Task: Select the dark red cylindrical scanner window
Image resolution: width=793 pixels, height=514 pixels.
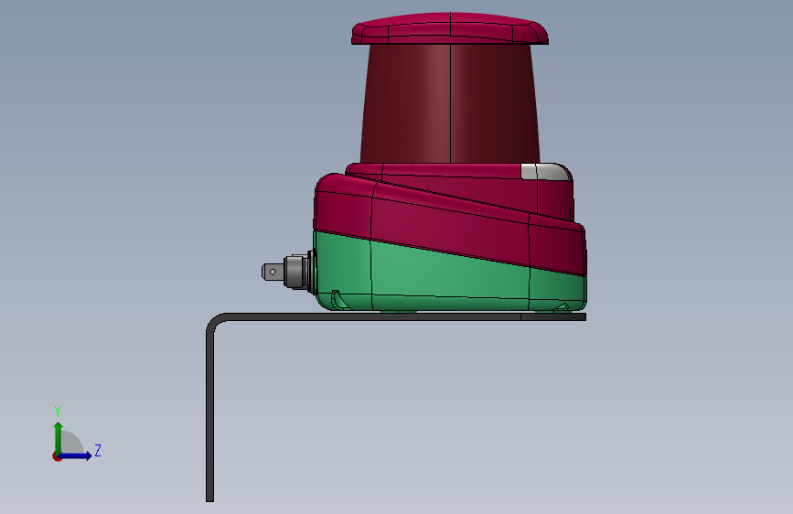Action: click(450, 103)
